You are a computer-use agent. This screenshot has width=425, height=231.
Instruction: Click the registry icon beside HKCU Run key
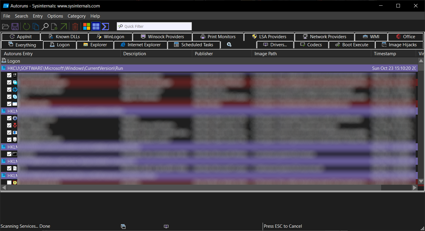point(4,68)
